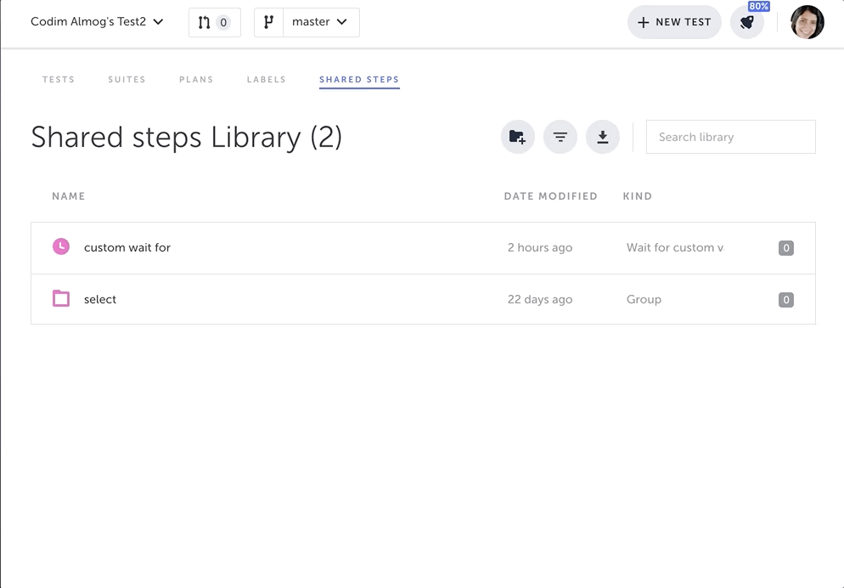Focus the Search library field
The width and height of the screenshot is (844, 588).
(730, 137)
